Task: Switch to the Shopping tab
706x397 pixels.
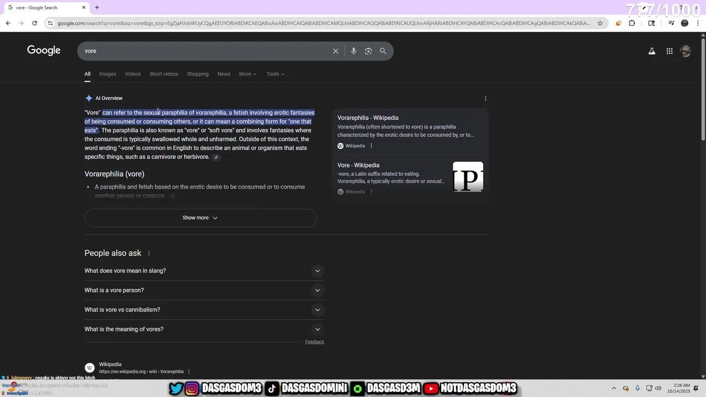Action: pos(197,74)
